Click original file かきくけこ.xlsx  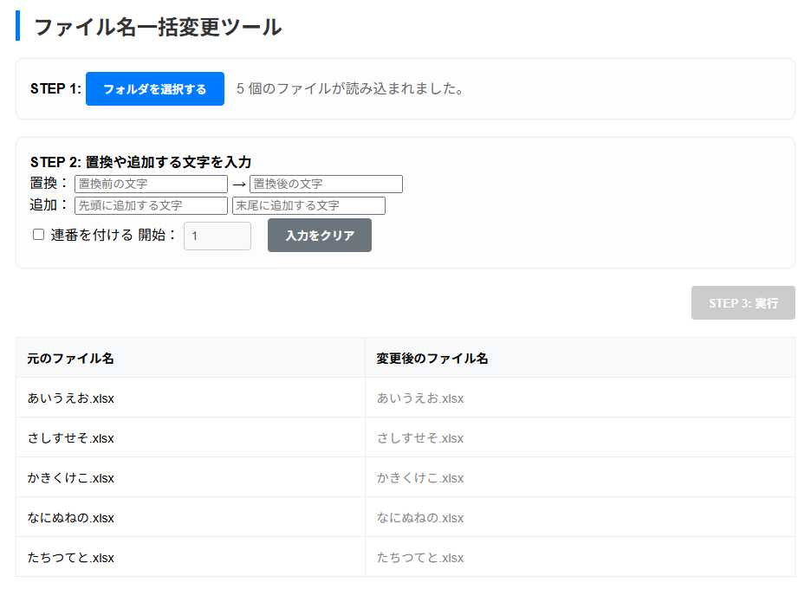pyautogui.click(x=71, y=478)
